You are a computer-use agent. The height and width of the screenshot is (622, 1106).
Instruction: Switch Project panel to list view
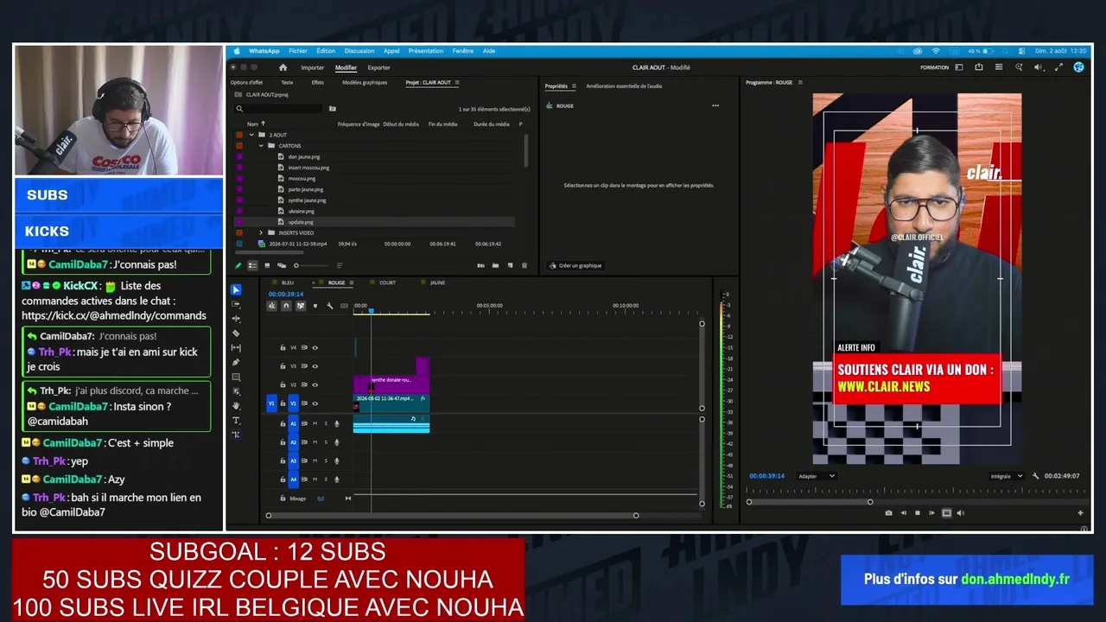tap(252, 265)
